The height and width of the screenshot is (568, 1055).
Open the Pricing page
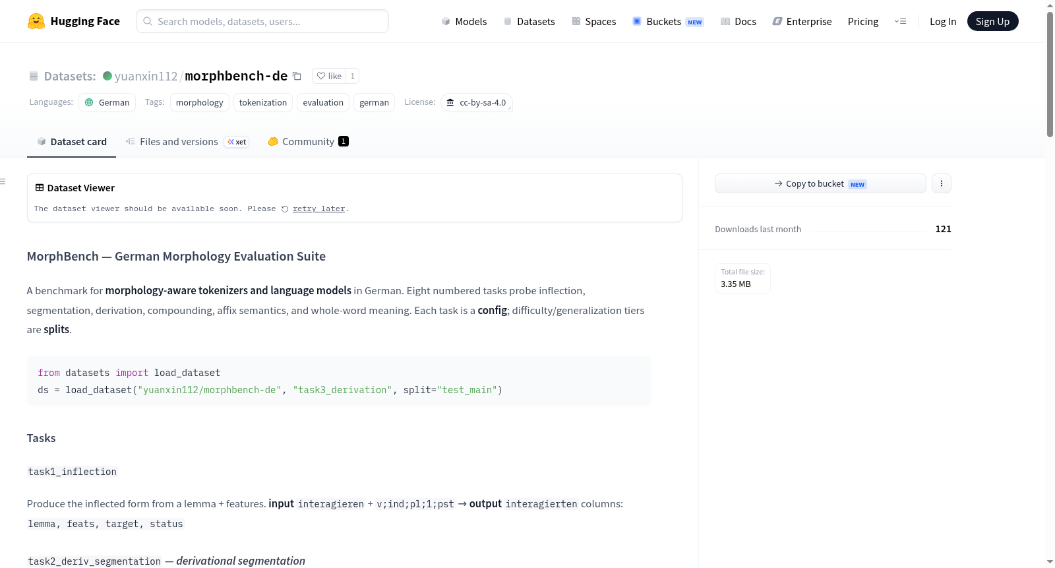863,22
